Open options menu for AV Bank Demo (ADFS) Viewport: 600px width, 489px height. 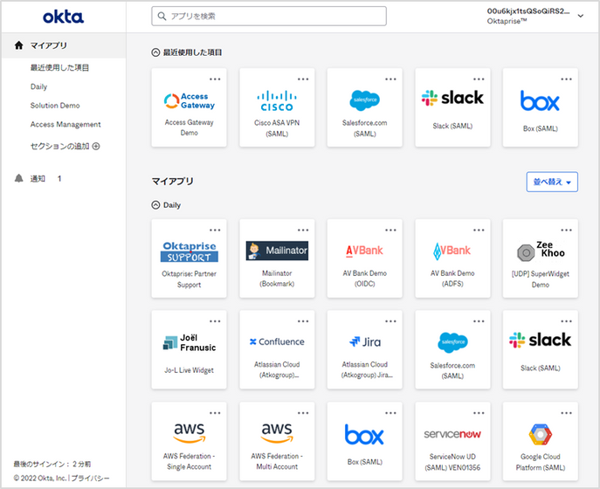click(x=479, y=230)
